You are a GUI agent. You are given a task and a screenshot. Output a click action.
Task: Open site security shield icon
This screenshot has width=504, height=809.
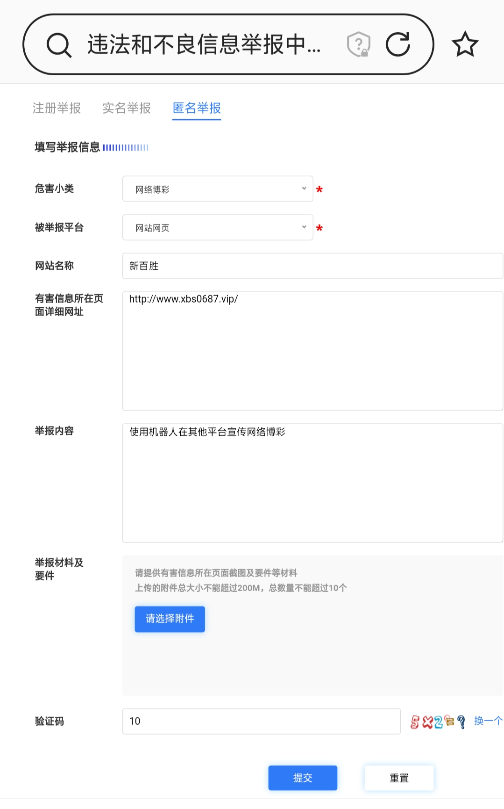point(359,44)
